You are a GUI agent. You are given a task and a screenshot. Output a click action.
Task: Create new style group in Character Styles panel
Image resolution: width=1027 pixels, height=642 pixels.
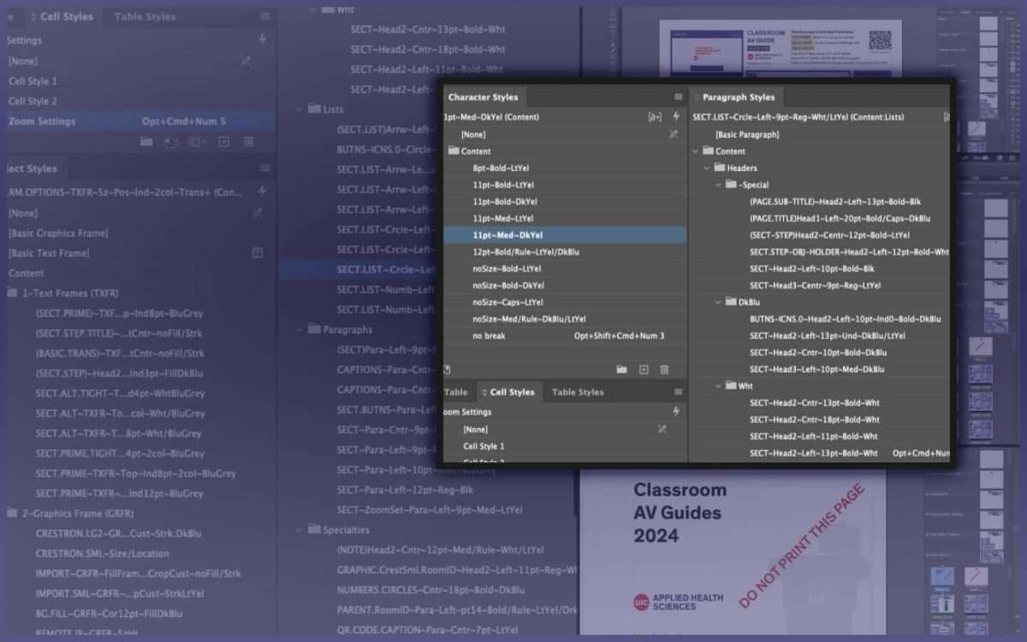(622, 370)
